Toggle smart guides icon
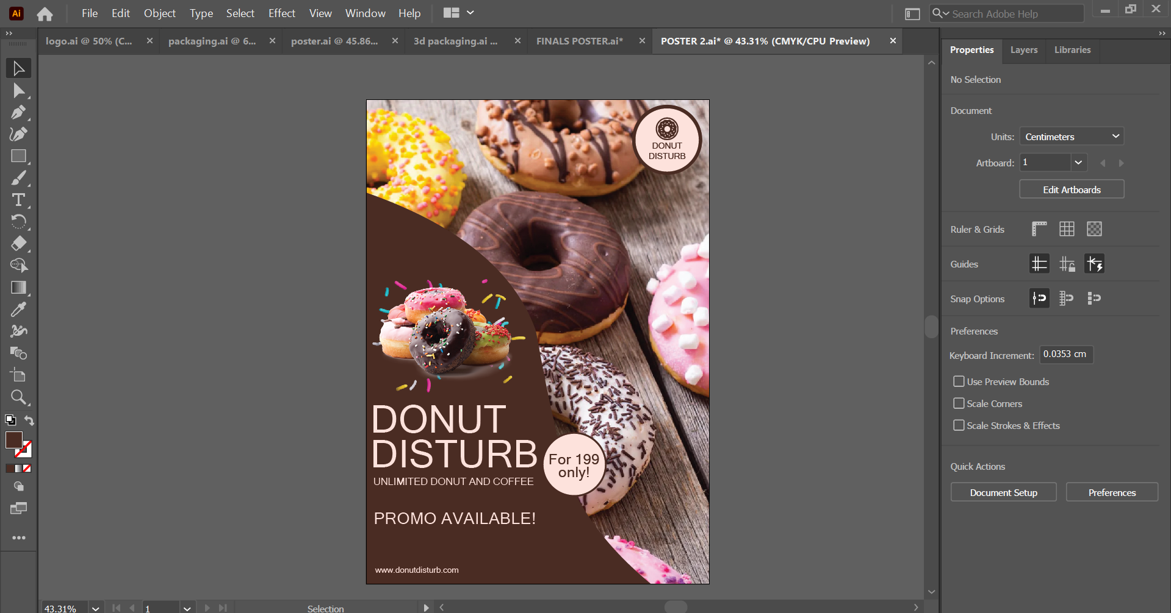 1095,264
